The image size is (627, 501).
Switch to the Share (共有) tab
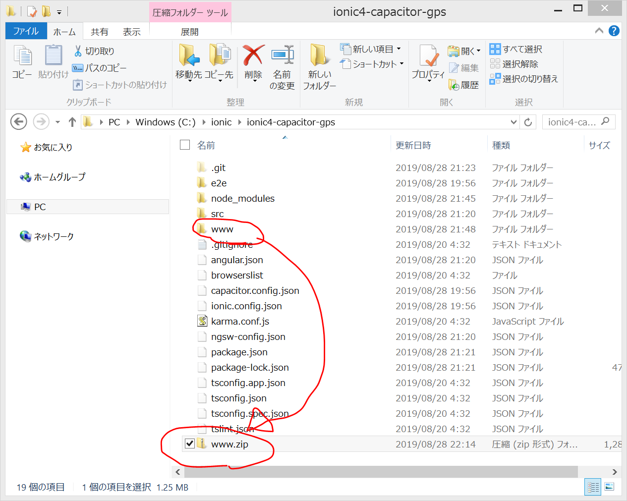(x=99, y=32)
